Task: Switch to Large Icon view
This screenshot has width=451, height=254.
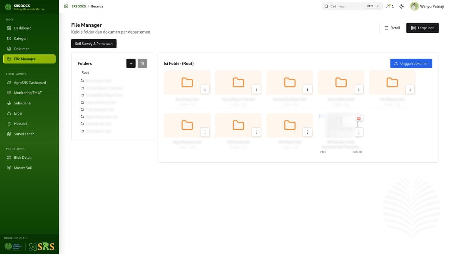Action: click(x=422, y=28)
